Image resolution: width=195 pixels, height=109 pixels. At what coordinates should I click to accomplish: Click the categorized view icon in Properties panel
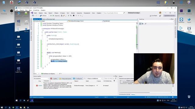(x=140, y=24)
